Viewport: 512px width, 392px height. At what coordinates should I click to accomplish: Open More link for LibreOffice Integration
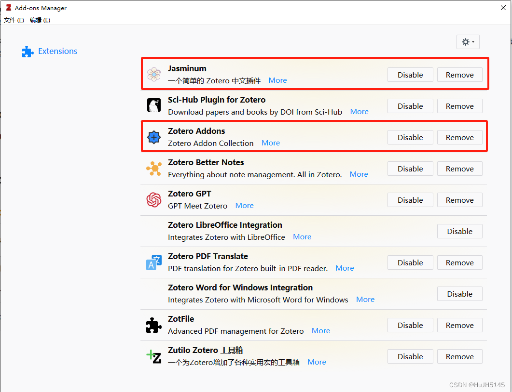tap(302, 236)
